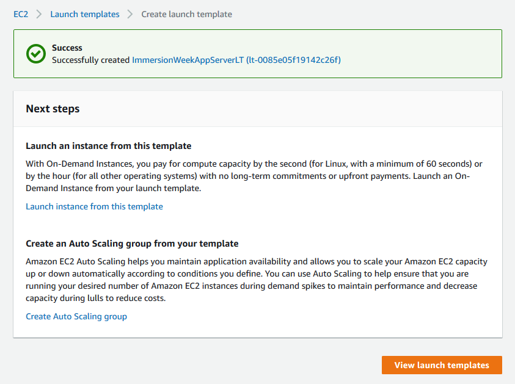
Task: Click the 'Successfully created' message text
Action: 90,60
